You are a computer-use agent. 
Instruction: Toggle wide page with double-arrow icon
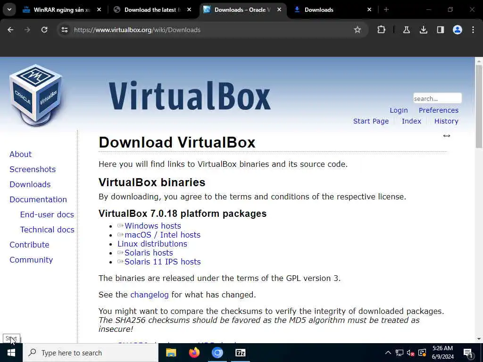(x=447, y=136)
